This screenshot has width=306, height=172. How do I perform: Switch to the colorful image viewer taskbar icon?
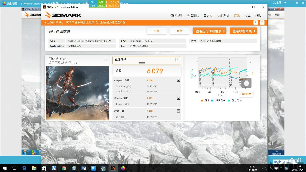tap(123, 168)
